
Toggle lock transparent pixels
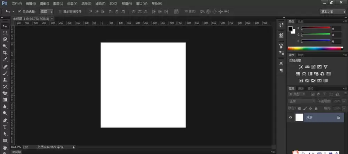point(299,108)
